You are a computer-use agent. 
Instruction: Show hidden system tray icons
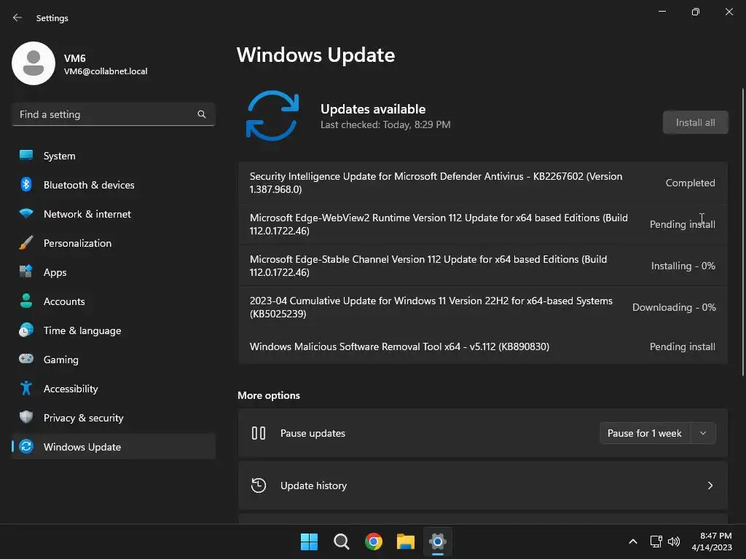[x=633, y=542]
